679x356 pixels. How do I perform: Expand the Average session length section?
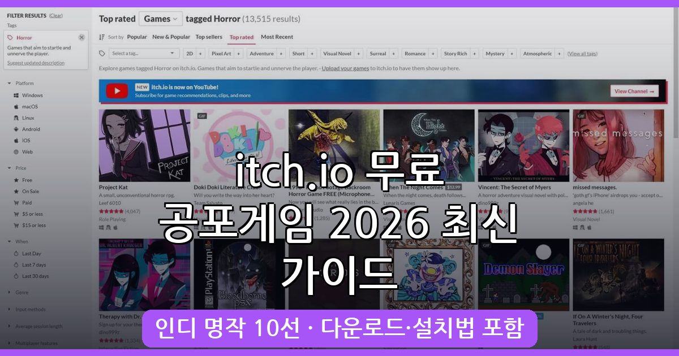(x=10, y=326)
